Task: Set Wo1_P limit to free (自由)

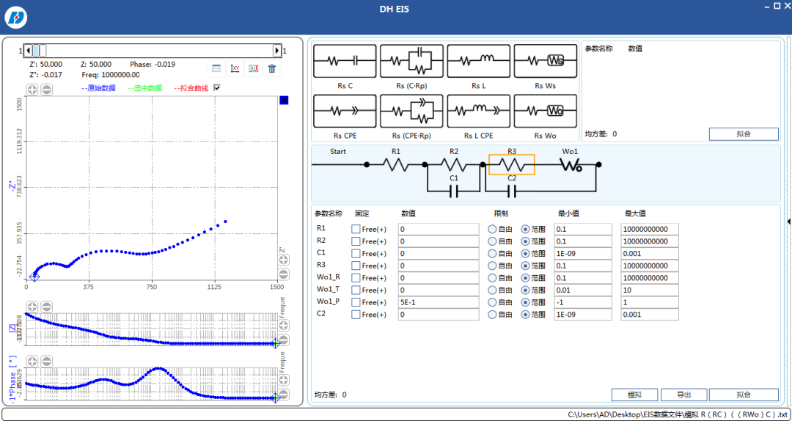Action: coord(492,302)
